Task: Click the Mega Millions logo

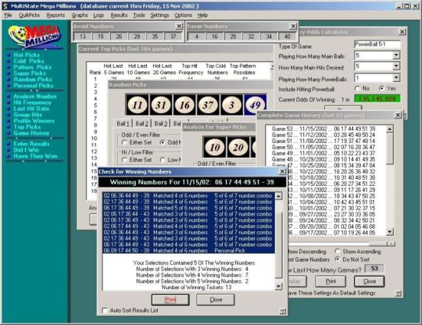Action: [x=35, y=36]
